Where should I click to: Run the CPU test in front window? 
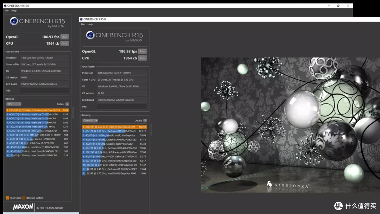pos(142,58)
